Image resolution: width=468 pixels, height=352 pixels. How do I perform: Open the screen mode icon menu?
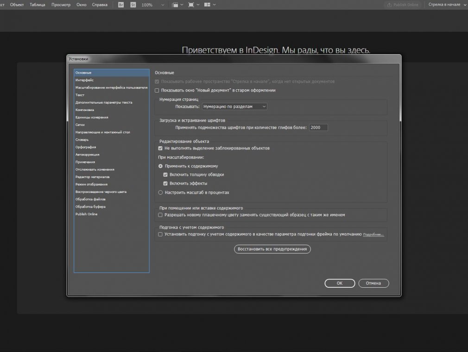pyautogui.click(x=193, y=5)
